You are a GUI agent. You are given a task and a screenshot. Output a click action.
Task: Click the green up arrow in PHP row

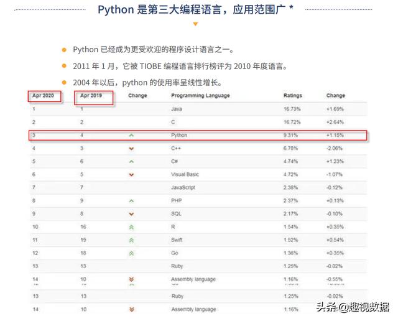click(131, 201)
